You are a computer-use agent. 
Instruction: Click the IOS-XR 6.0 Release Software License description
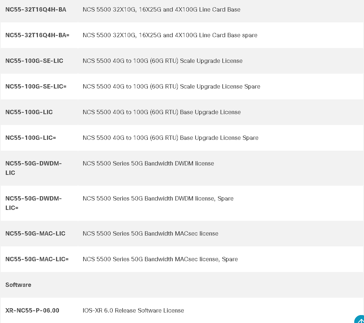click(133, 310)
